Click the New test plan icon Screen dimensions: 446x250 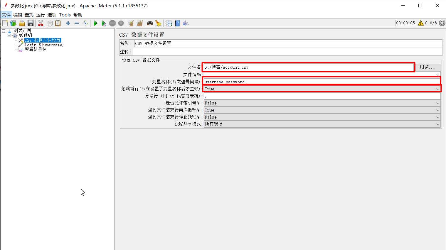(5, 23)
